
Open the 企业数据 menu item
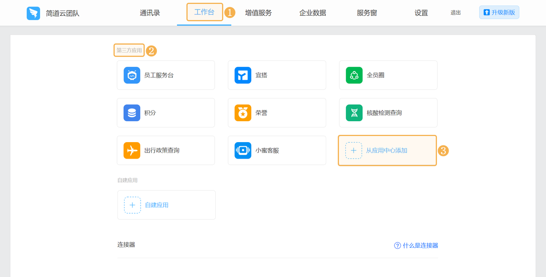(312, 12)
